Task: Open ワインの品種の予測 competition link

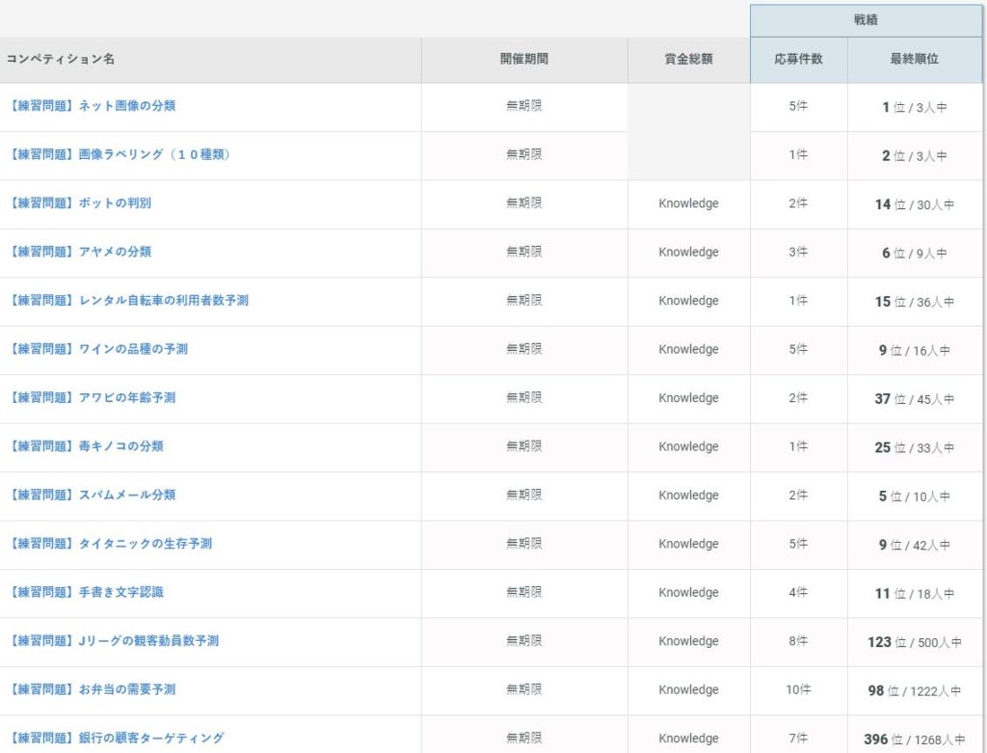Action: coord(97,349)
